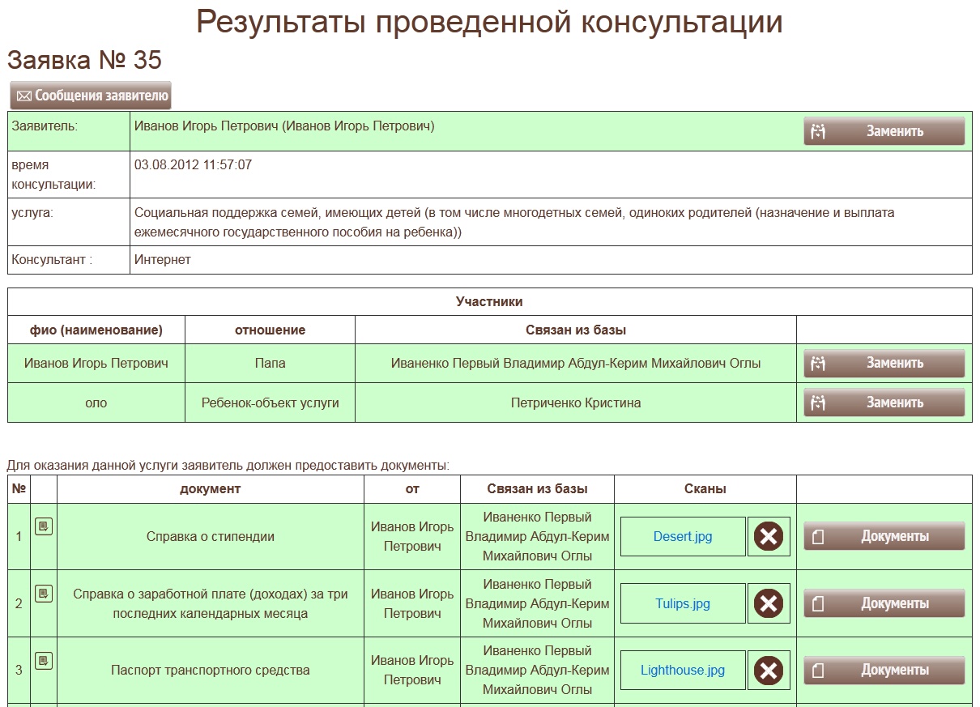980x707 pixels.
Task: View the Lighthouse.jpg scan file
Action: (x=682, y=670)
